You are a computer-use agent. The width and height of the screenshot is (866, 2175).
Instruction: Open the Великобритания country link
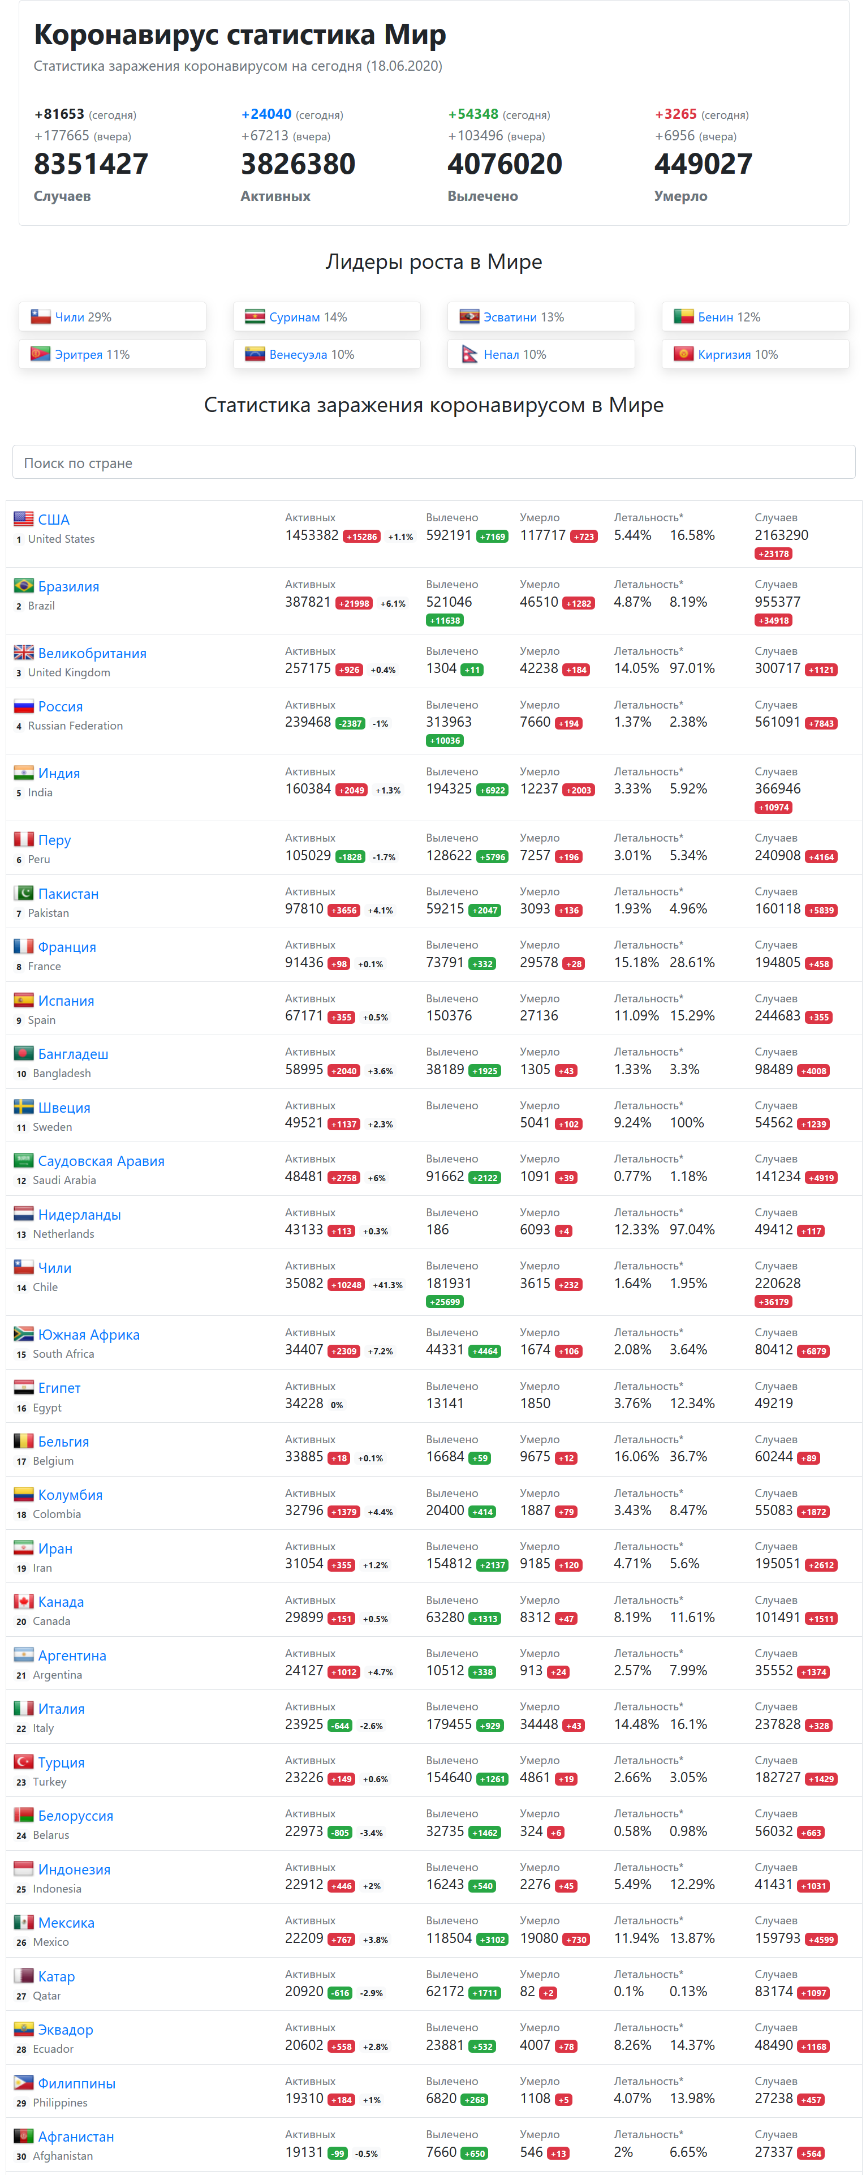tap(92, 654)
